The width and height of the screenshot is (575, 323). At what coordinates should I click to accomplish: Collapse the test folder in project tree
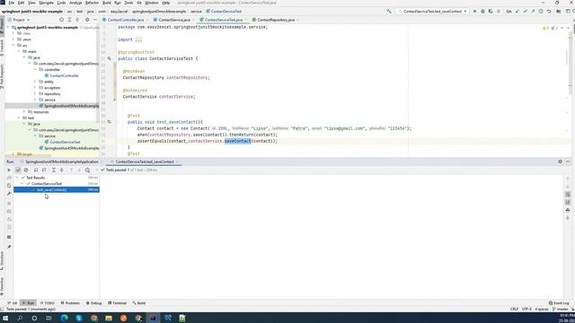[x=19, y=118]
